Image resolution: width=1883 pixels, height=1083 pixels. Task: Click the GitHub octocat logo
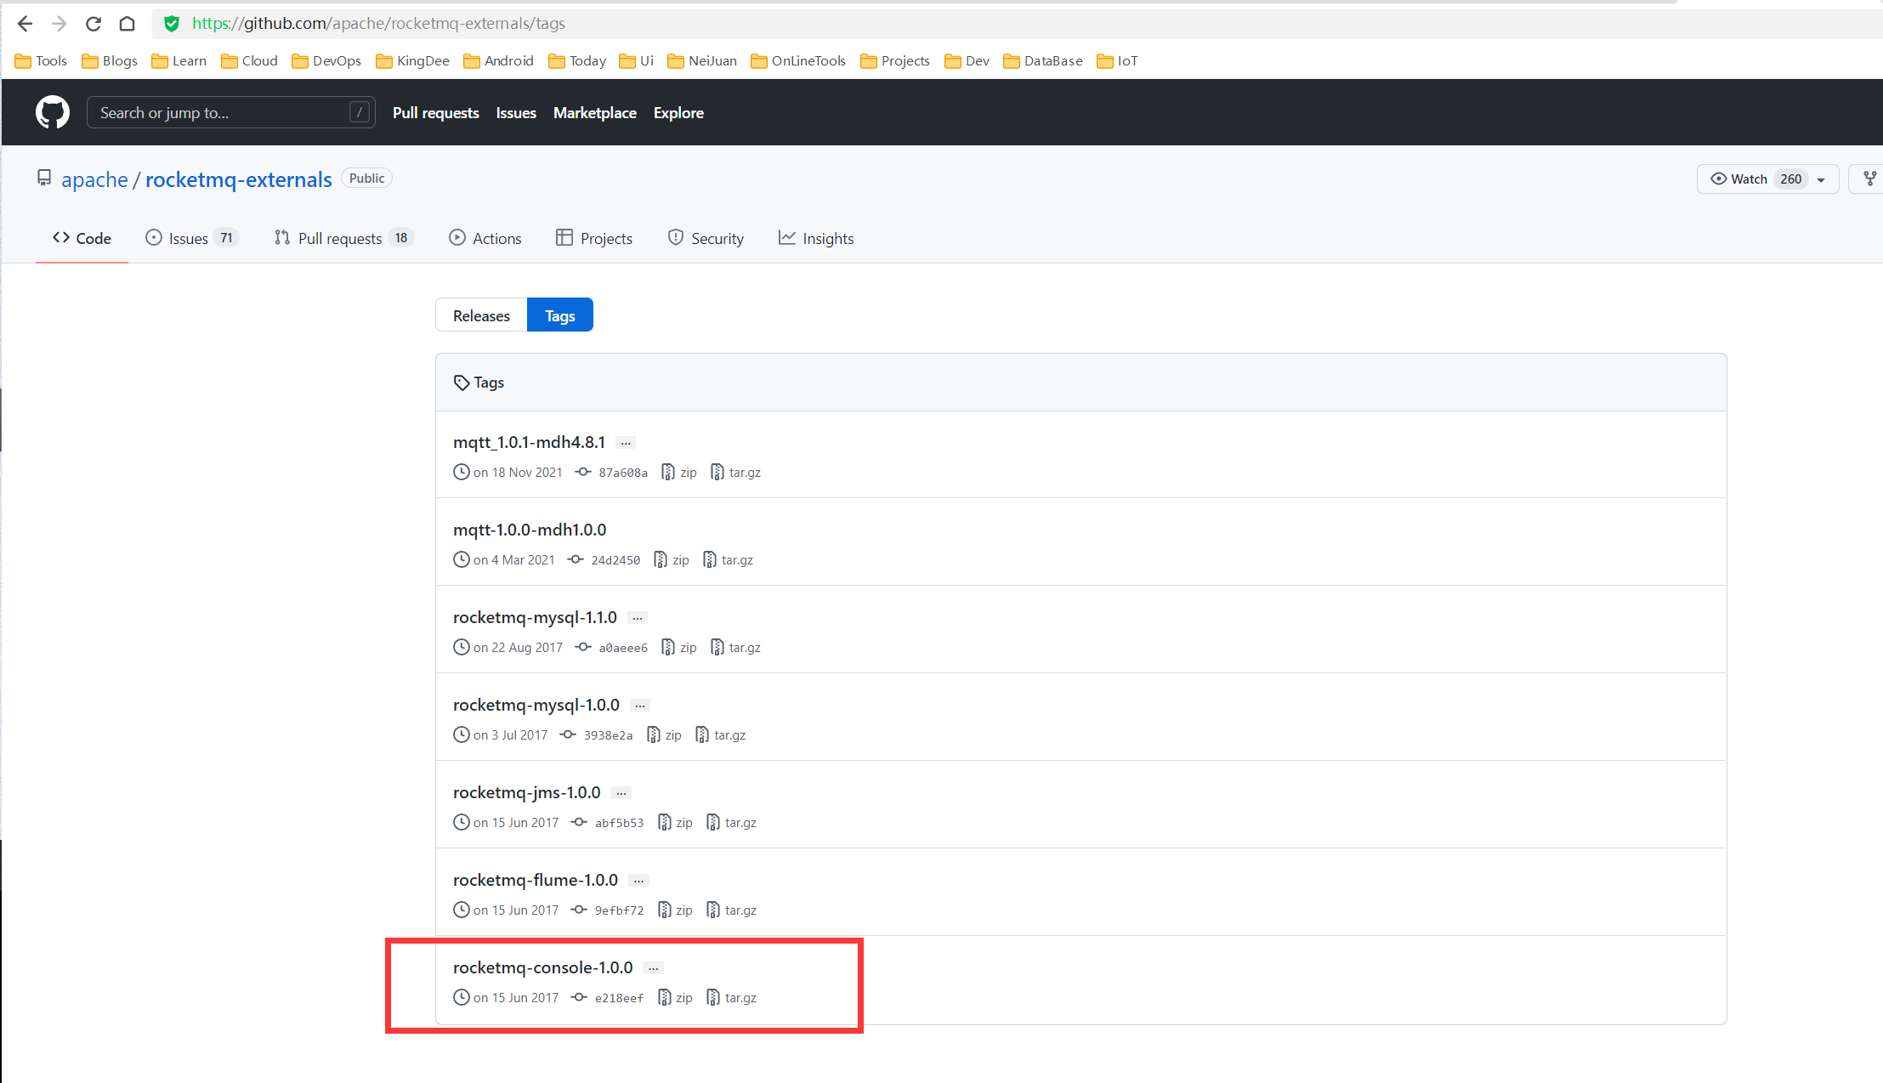[53, 112]
